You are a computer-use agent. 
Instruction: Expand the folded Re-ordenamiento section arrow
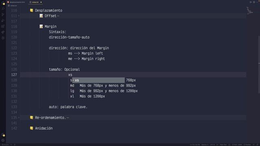(19, 118)
